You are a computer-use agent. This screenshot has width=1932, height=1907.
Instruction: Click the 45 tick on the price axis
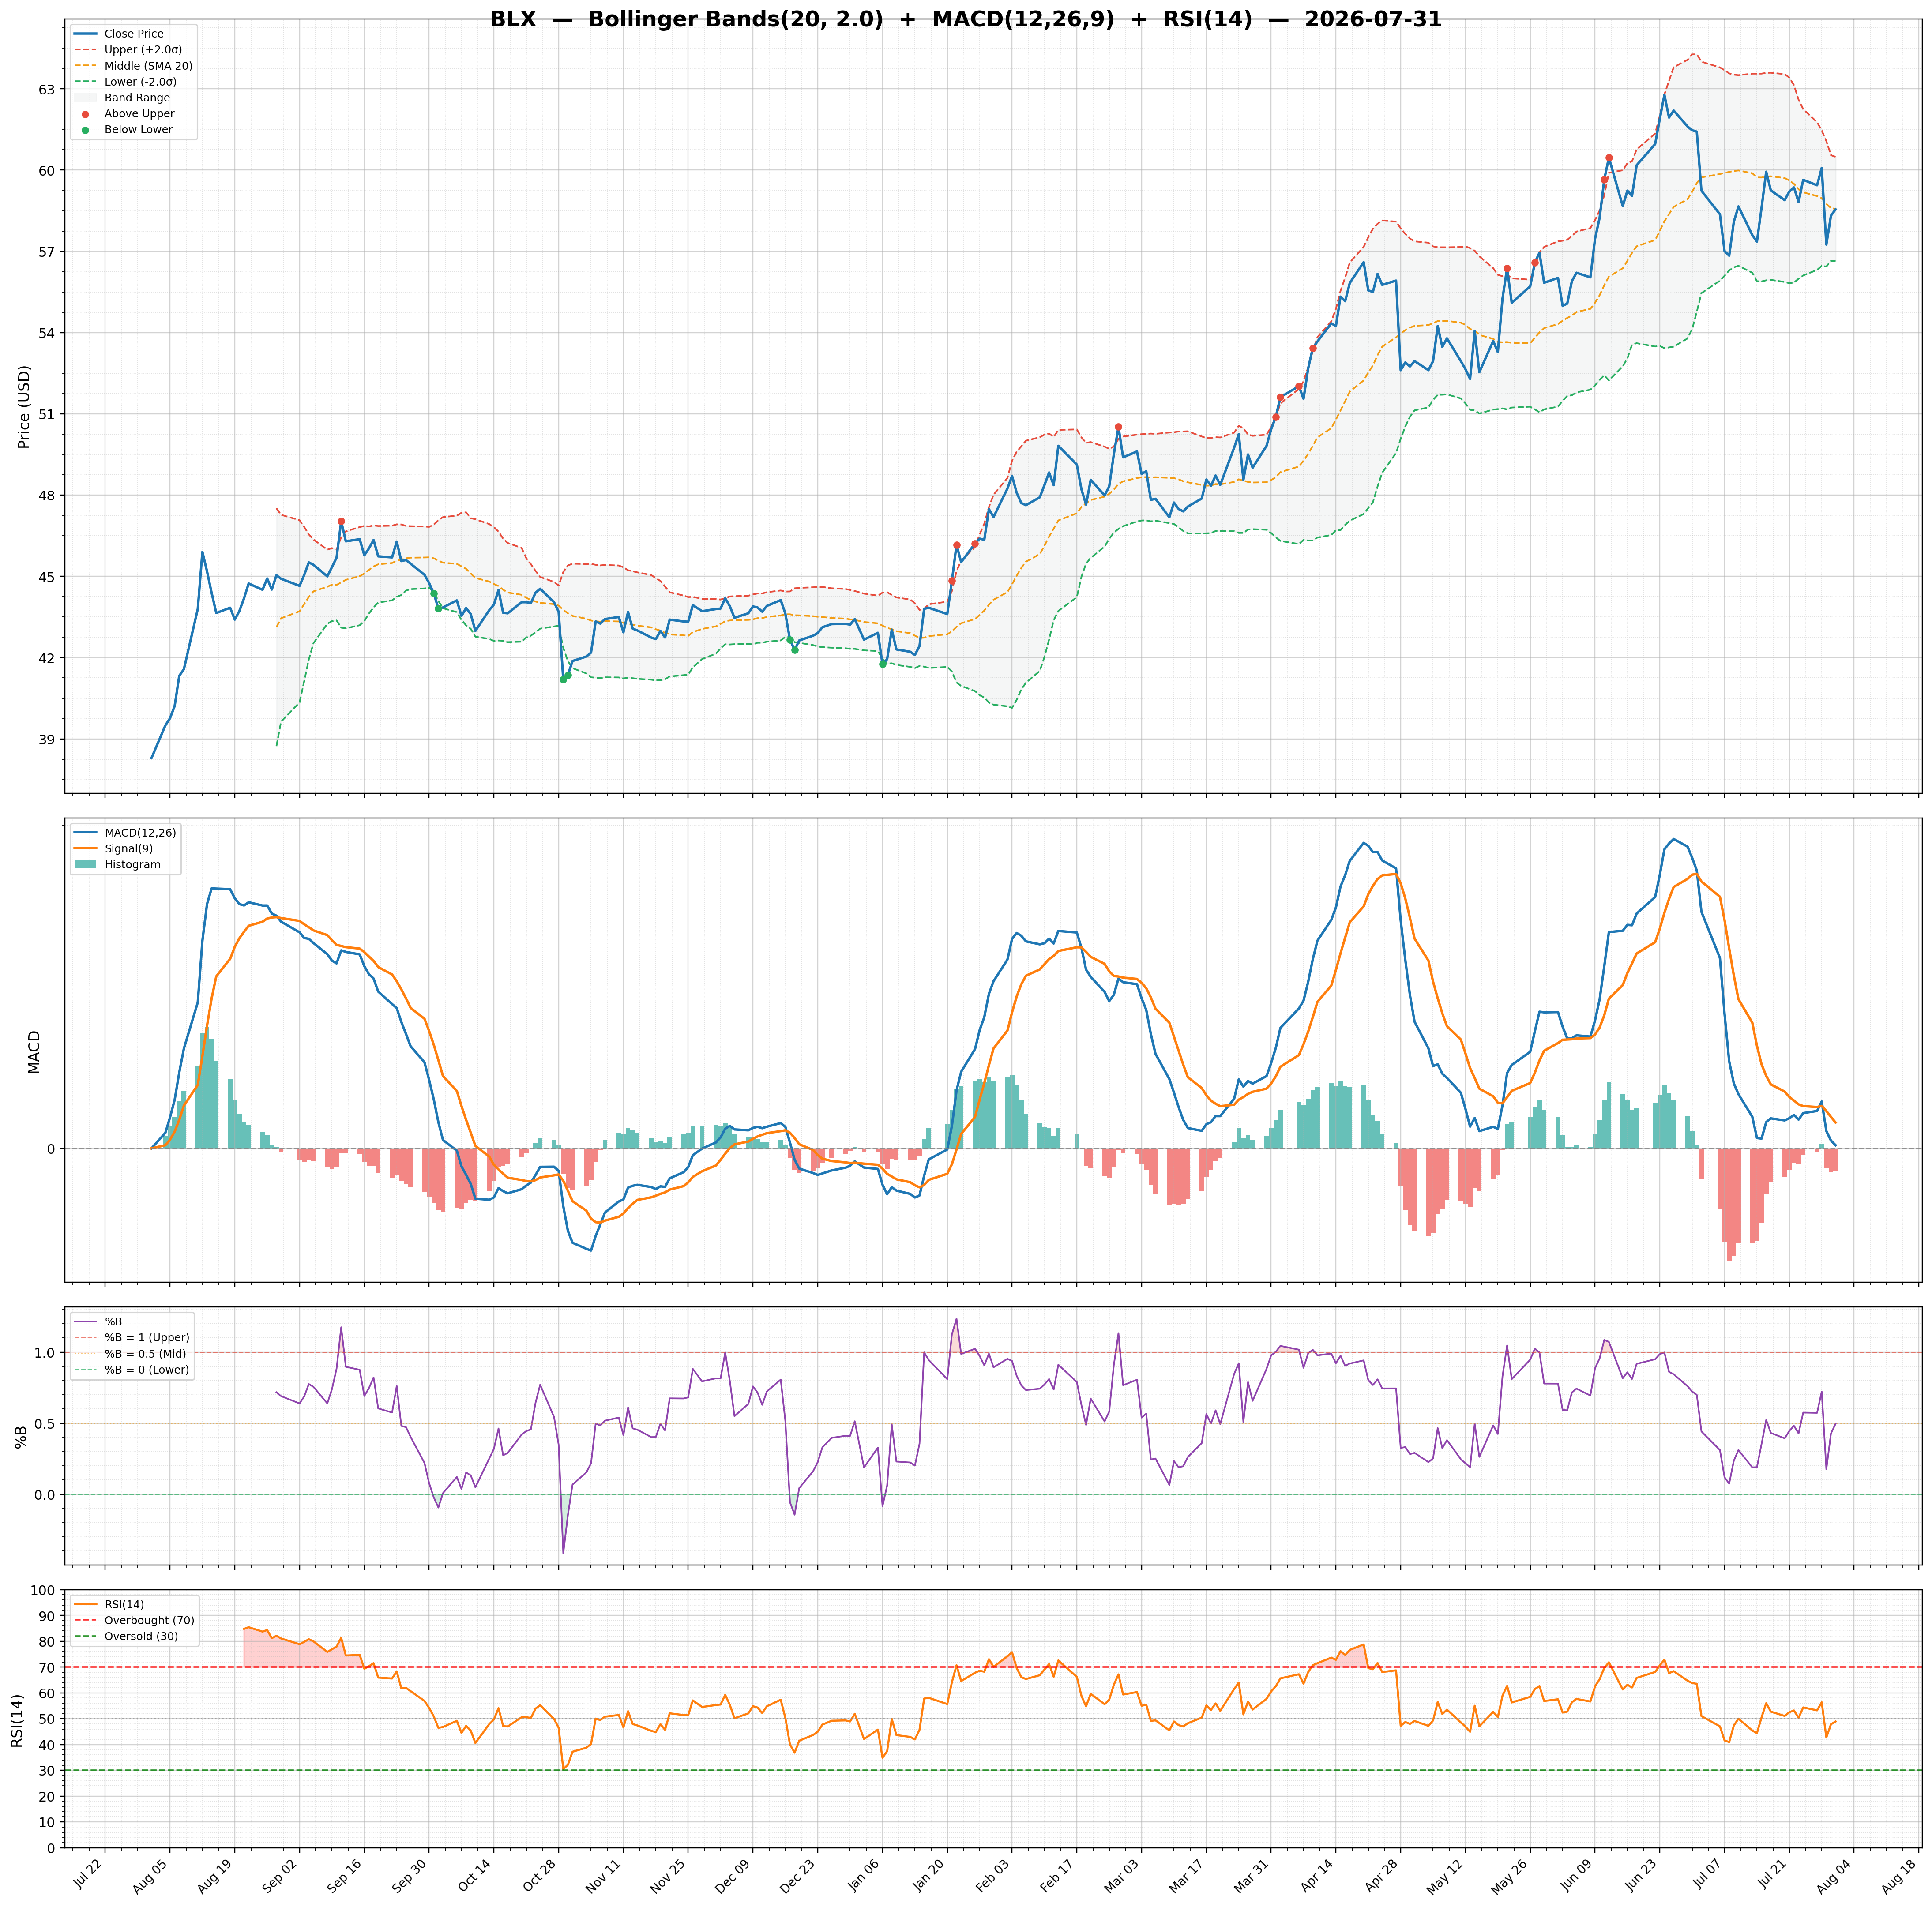tap(47, 577)
